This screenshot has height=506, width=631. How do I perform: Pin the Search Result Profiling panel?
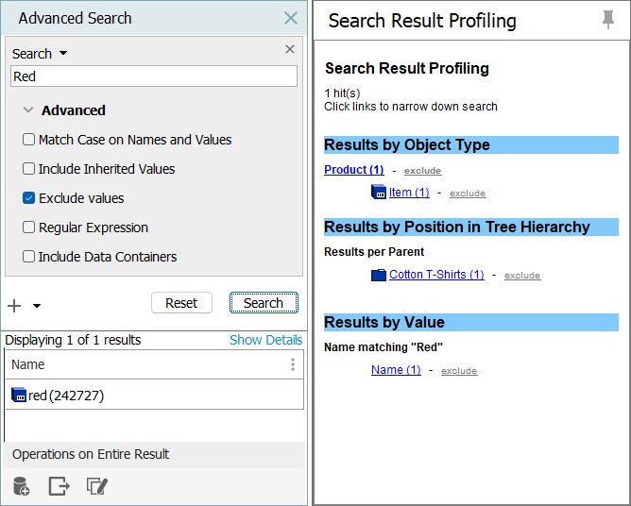pos(608,21)
